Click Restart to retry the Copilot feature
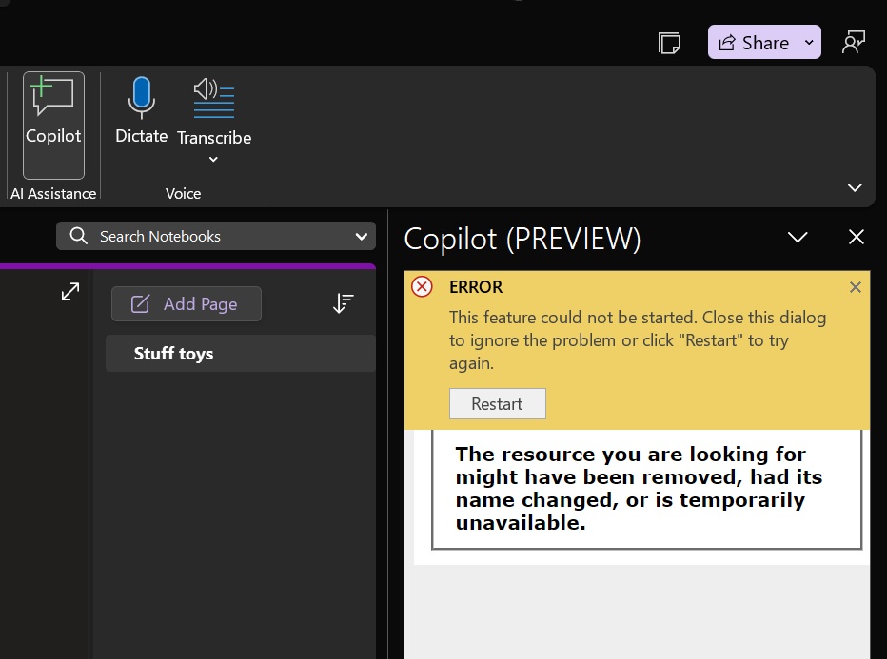Screen dimensions: 887x659 tap(497, 403)
